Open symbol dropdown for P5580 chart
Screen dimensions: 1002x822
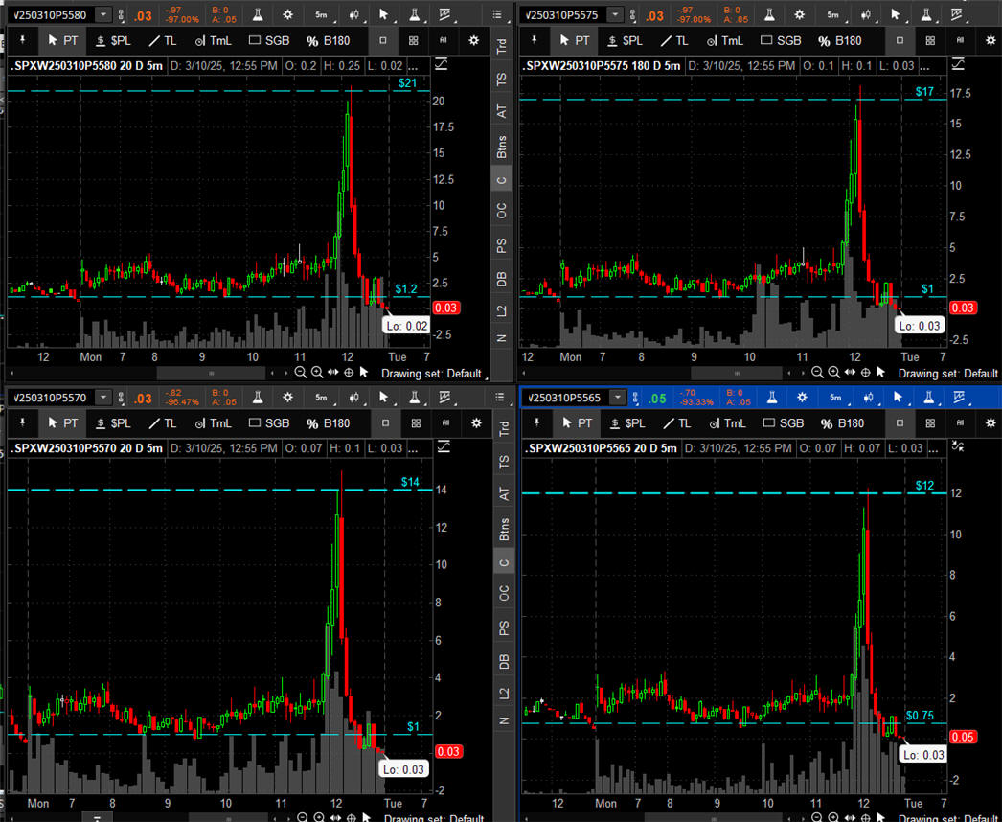[x=103, y=15]
